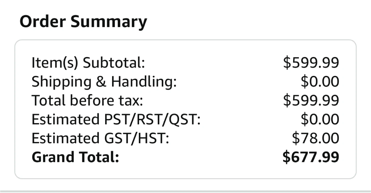This screenshot has height=193, width=371.
Task: Select the bold Grand Total label
Action: [75, 157]
